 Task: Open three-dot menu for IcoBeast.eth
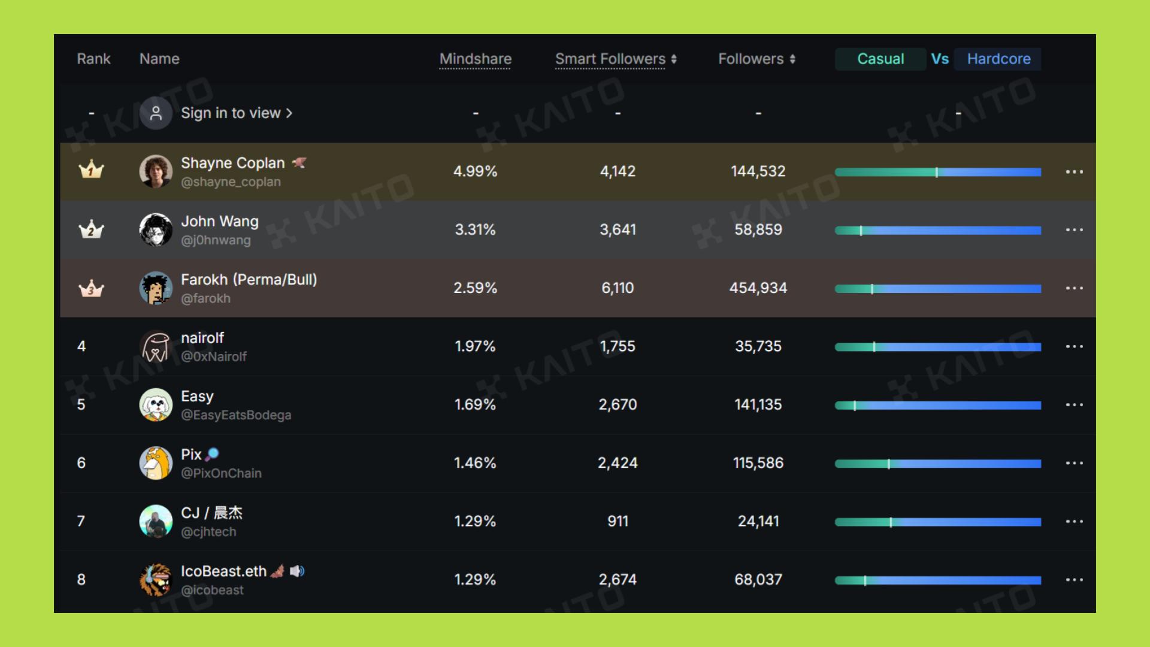point(1074,580)
